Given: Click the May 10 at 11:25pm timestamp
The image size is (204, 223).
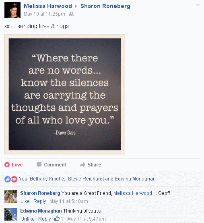Looking at the screenshot, I should [44, 14].
